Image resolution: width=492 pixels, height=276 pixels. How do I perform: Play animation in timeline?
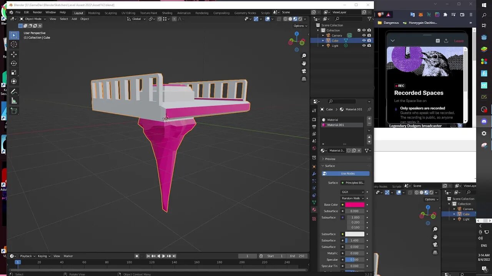(163, 256)
